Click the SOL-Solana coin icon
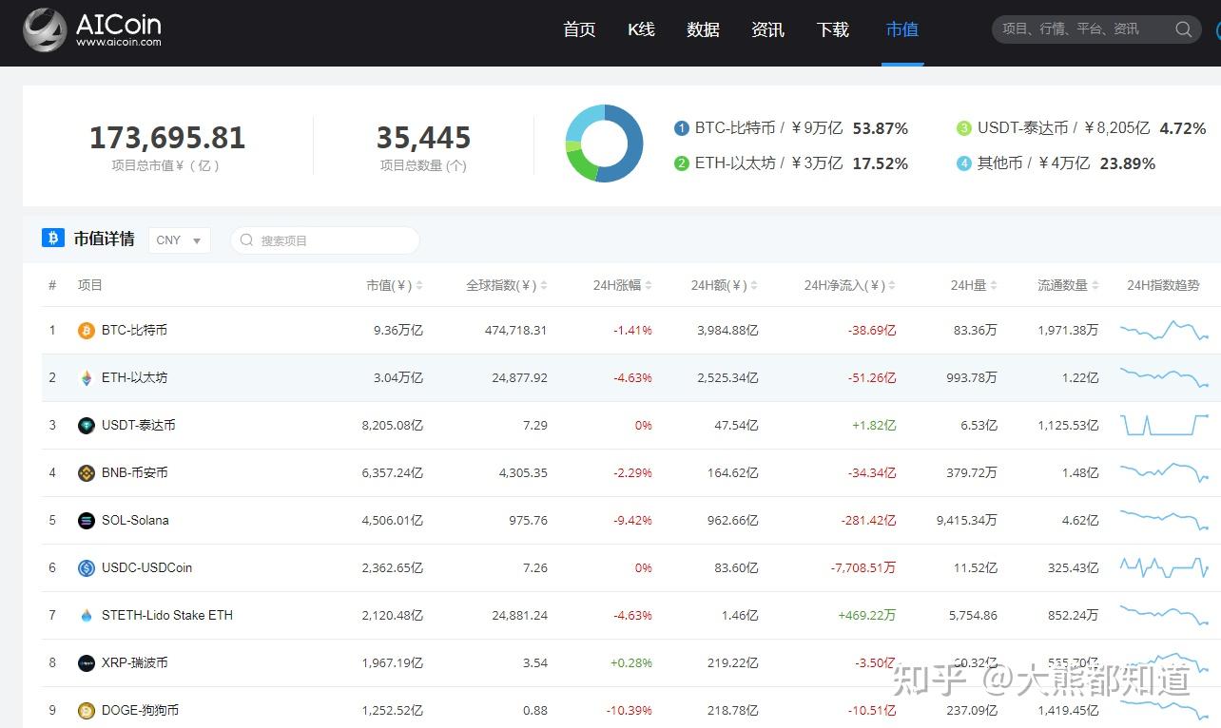The height and width of the screenshot is (728, 1221). tap(87, 521)
